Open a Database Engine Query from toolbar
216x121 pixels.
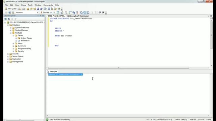[20, 9]
